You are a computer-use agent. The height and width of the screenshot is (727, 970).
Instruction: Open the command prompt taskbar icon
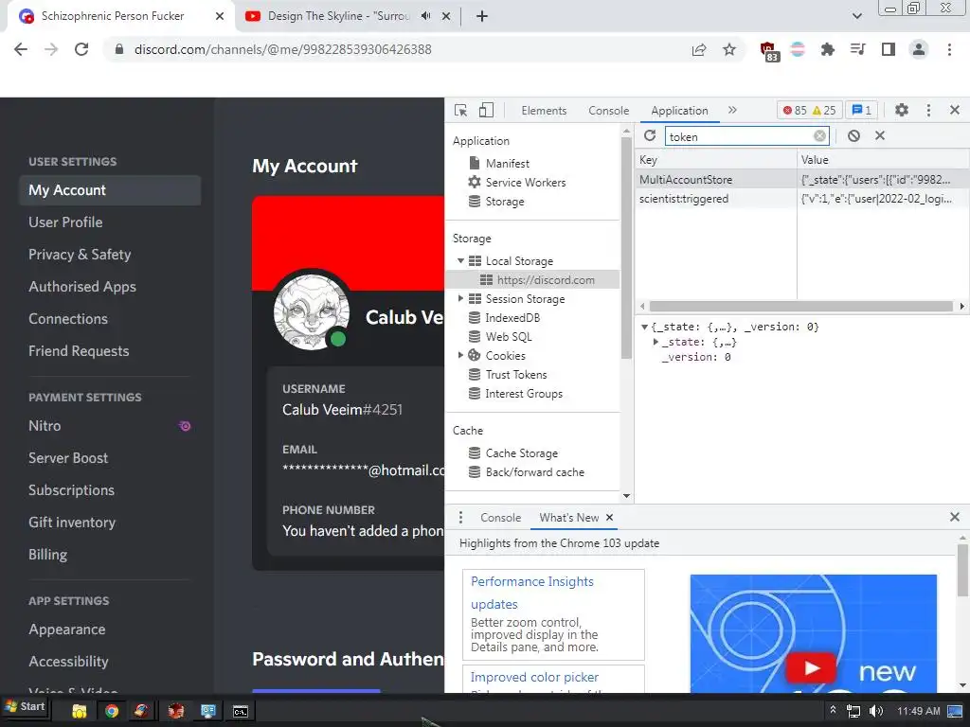point(240,712)
